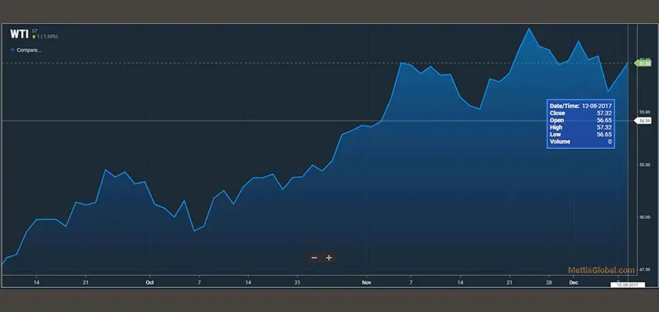
Task: Open the Compare... symbol option
Action: click(29, 50)
